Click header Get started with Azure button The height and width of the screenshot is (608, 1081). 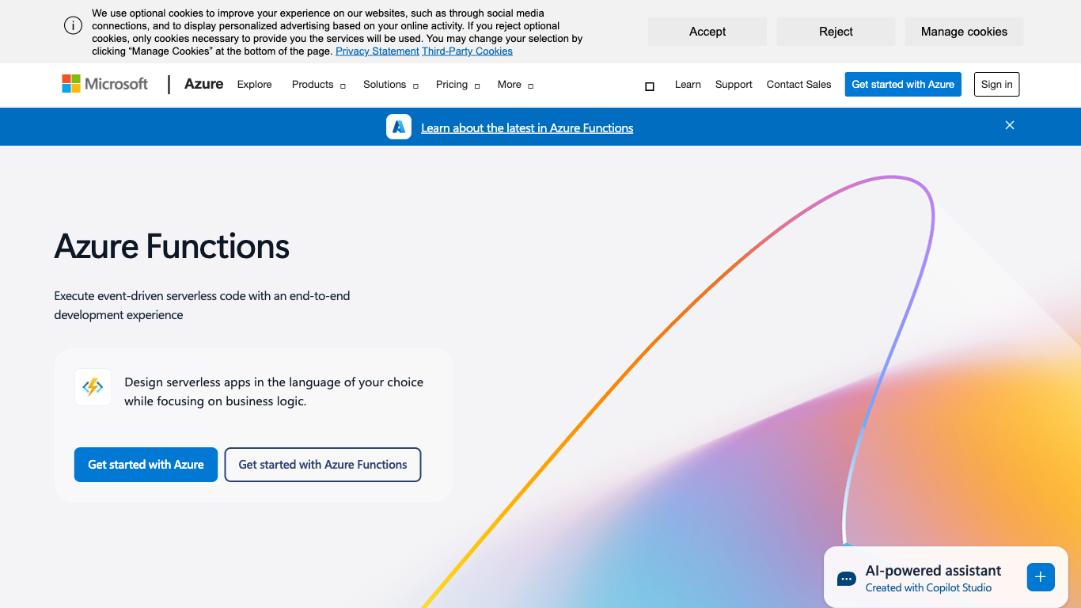pyautogui.click(x=903, y=84)
